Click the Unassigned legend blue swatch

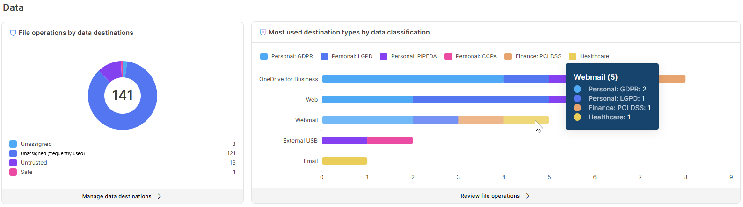click(x=13, y=144)
